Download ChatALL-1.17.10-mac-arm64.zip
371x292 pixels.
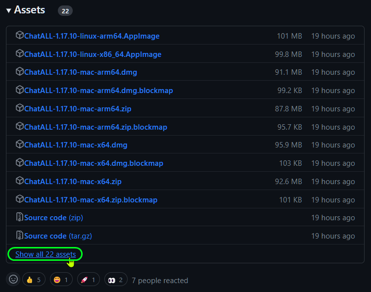(x=78, y=109)
